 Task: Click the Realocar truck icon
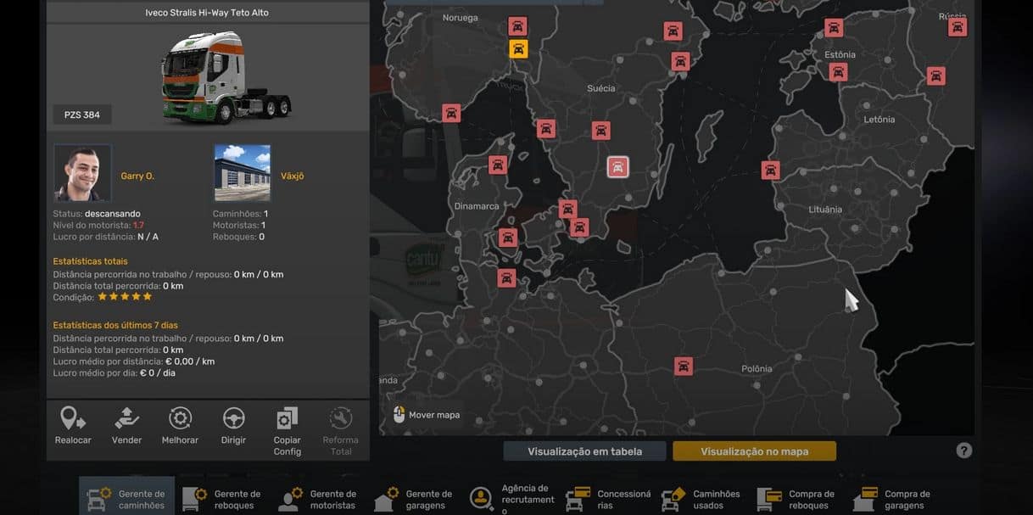tap(73, 418)
